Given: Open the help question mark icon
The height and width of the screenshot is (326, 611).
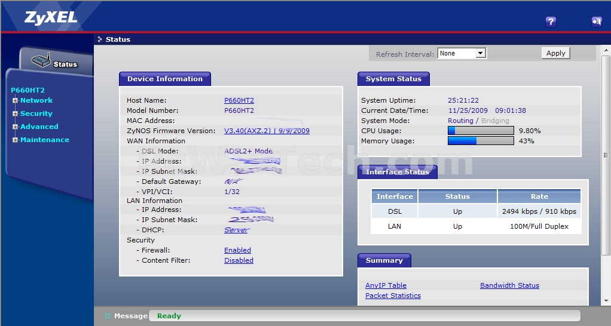Looking at the screenshot, I should pos(551,21).
